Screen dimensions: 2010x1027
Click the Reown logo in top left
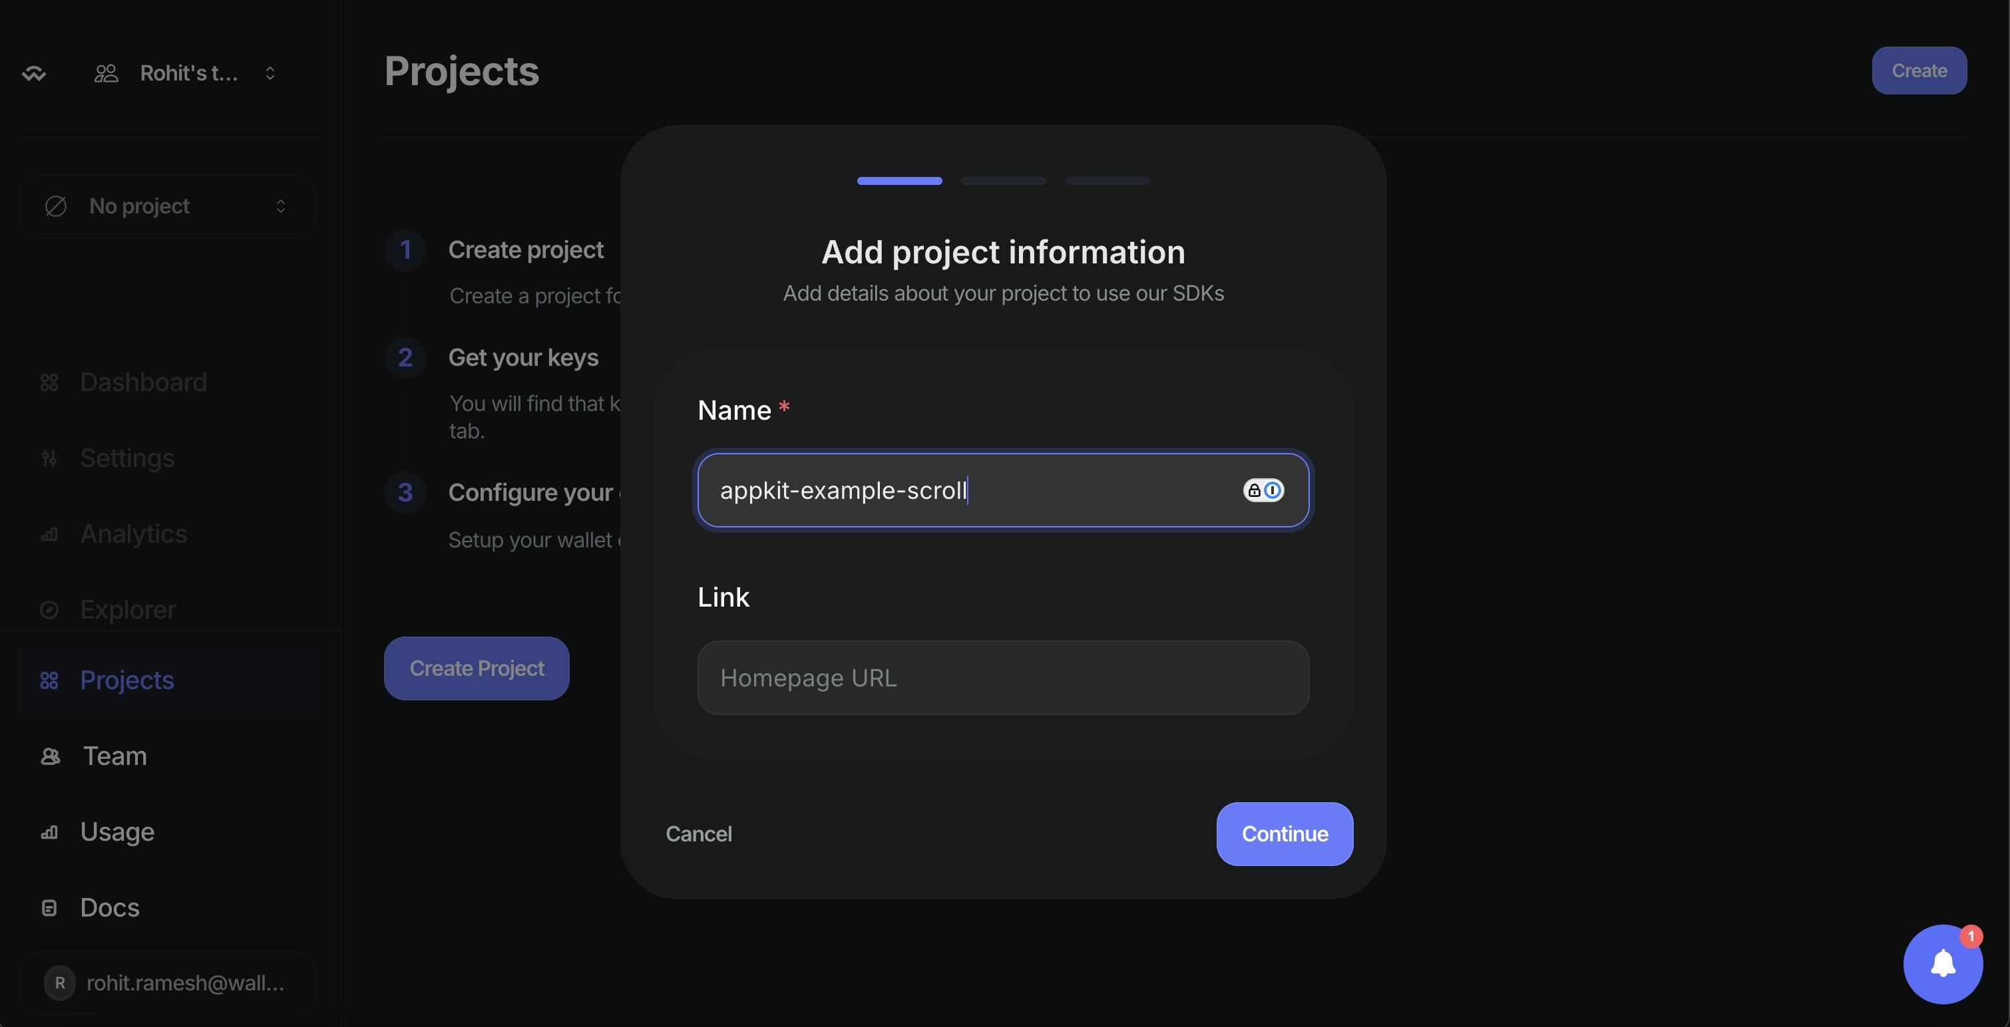[35, 73]
